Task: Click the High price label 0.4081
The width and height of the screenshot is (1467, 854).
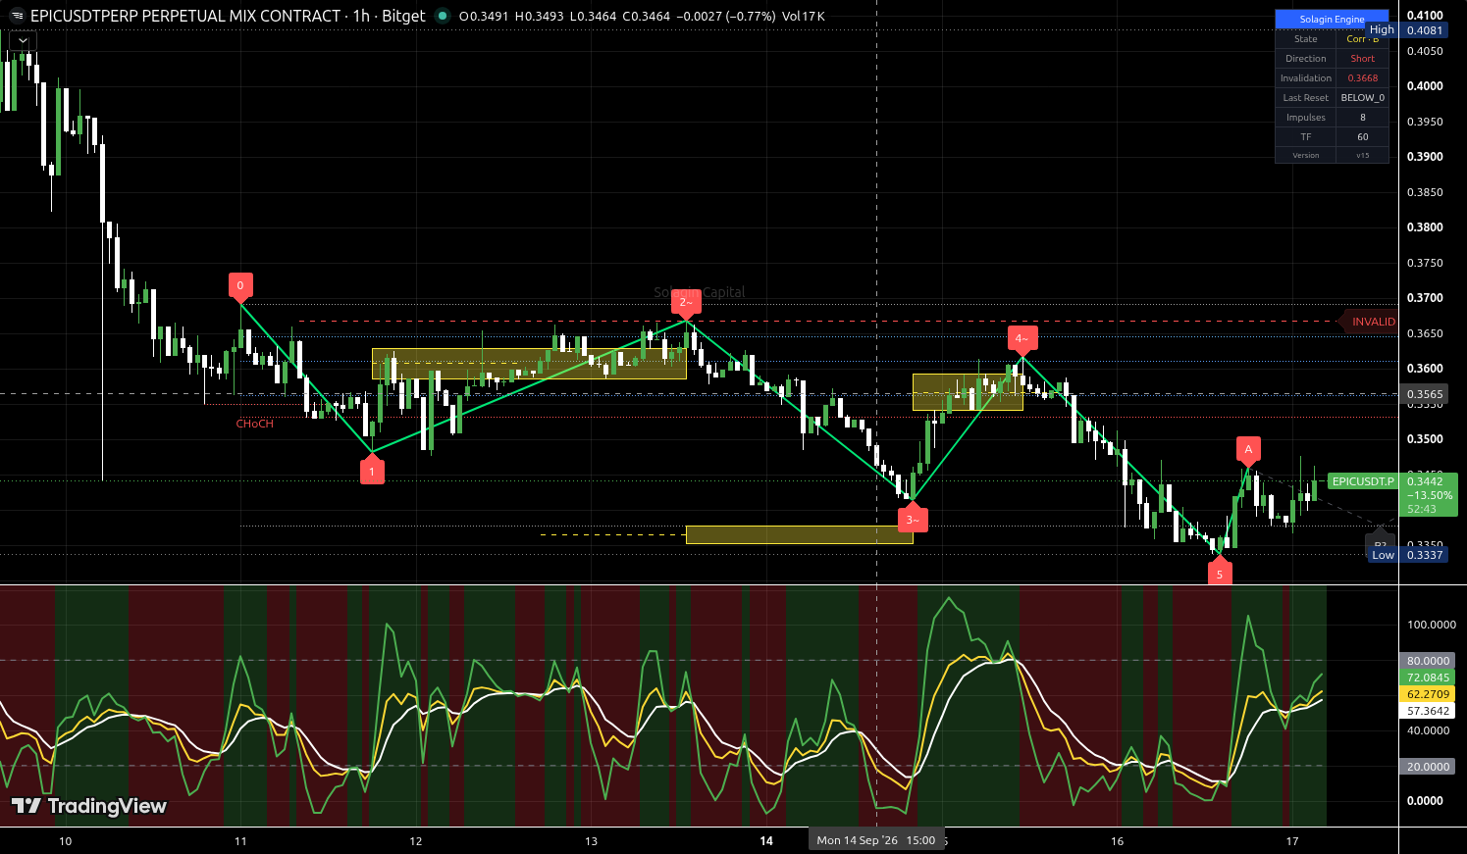Action: click(1424, 30)
